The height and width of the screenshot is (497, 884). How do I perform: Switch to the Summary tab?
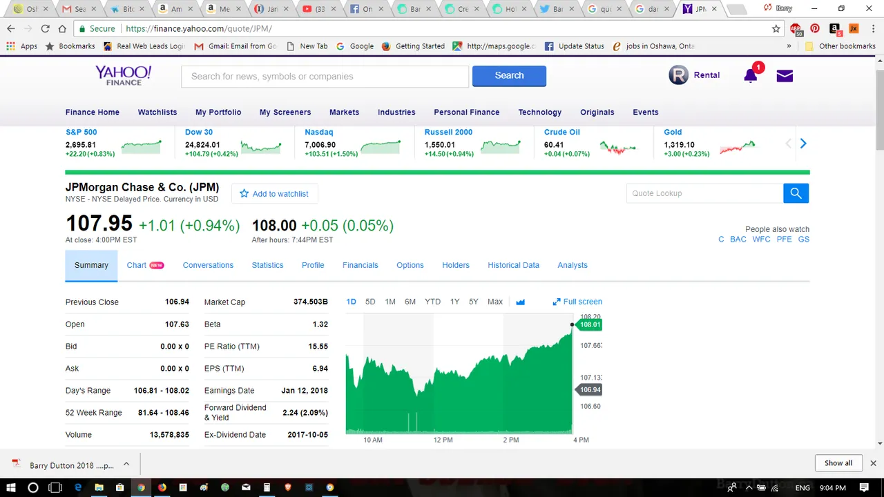[x=91, y=266]
